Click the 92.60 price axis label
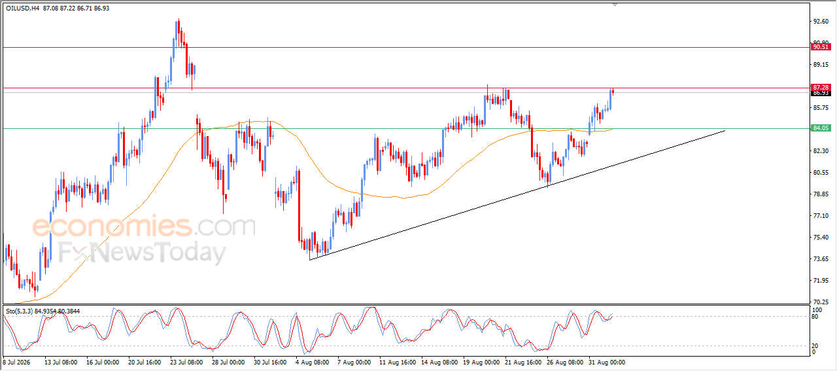Image resolution: width=837 pixels, height=371 pixels. click(x=820, y=22)
